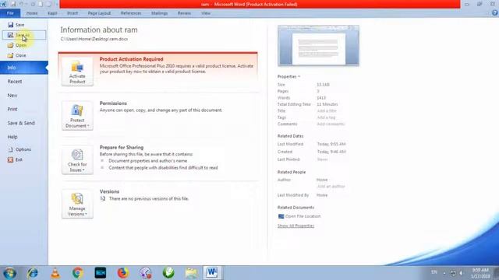Image resolution: width=499 pixels, height=280 pixels.
Task: Launch Internet Explorer from taskbar
Action: pyautogui.click(x=33, y=273)
